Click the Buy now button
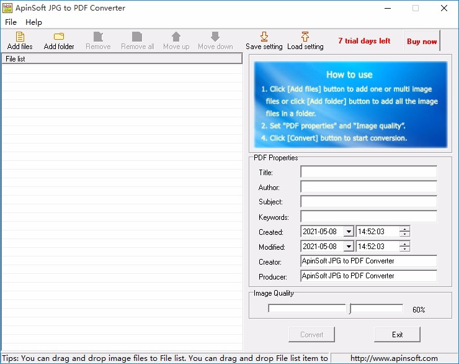The image size is (459, 364). [x=422, y=41]
